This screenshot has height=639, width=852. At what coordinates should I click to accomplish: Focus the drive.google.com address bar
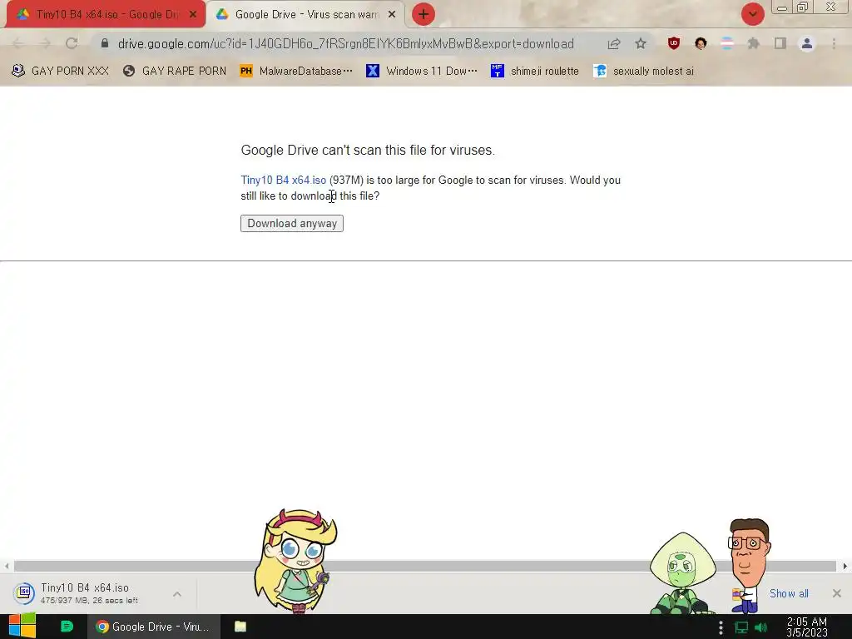coord(345,43)
